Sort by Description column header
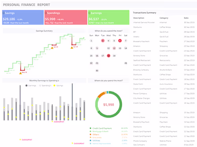 pos(139,18)
